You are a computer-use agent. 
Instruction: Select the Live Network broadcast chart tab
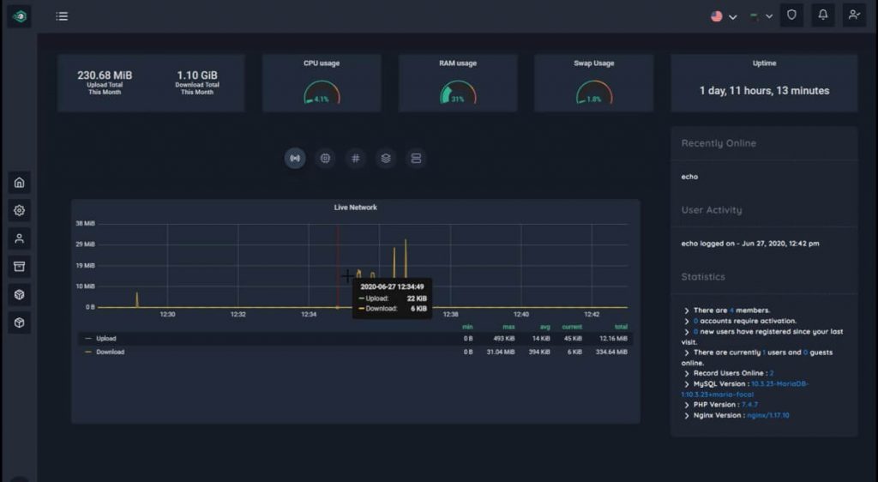[295, 159]
